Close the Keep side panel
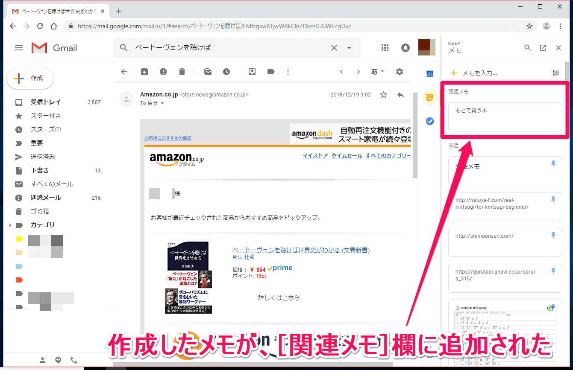The width and height of the screenshot is (573, 370). (x=558, y=48)
